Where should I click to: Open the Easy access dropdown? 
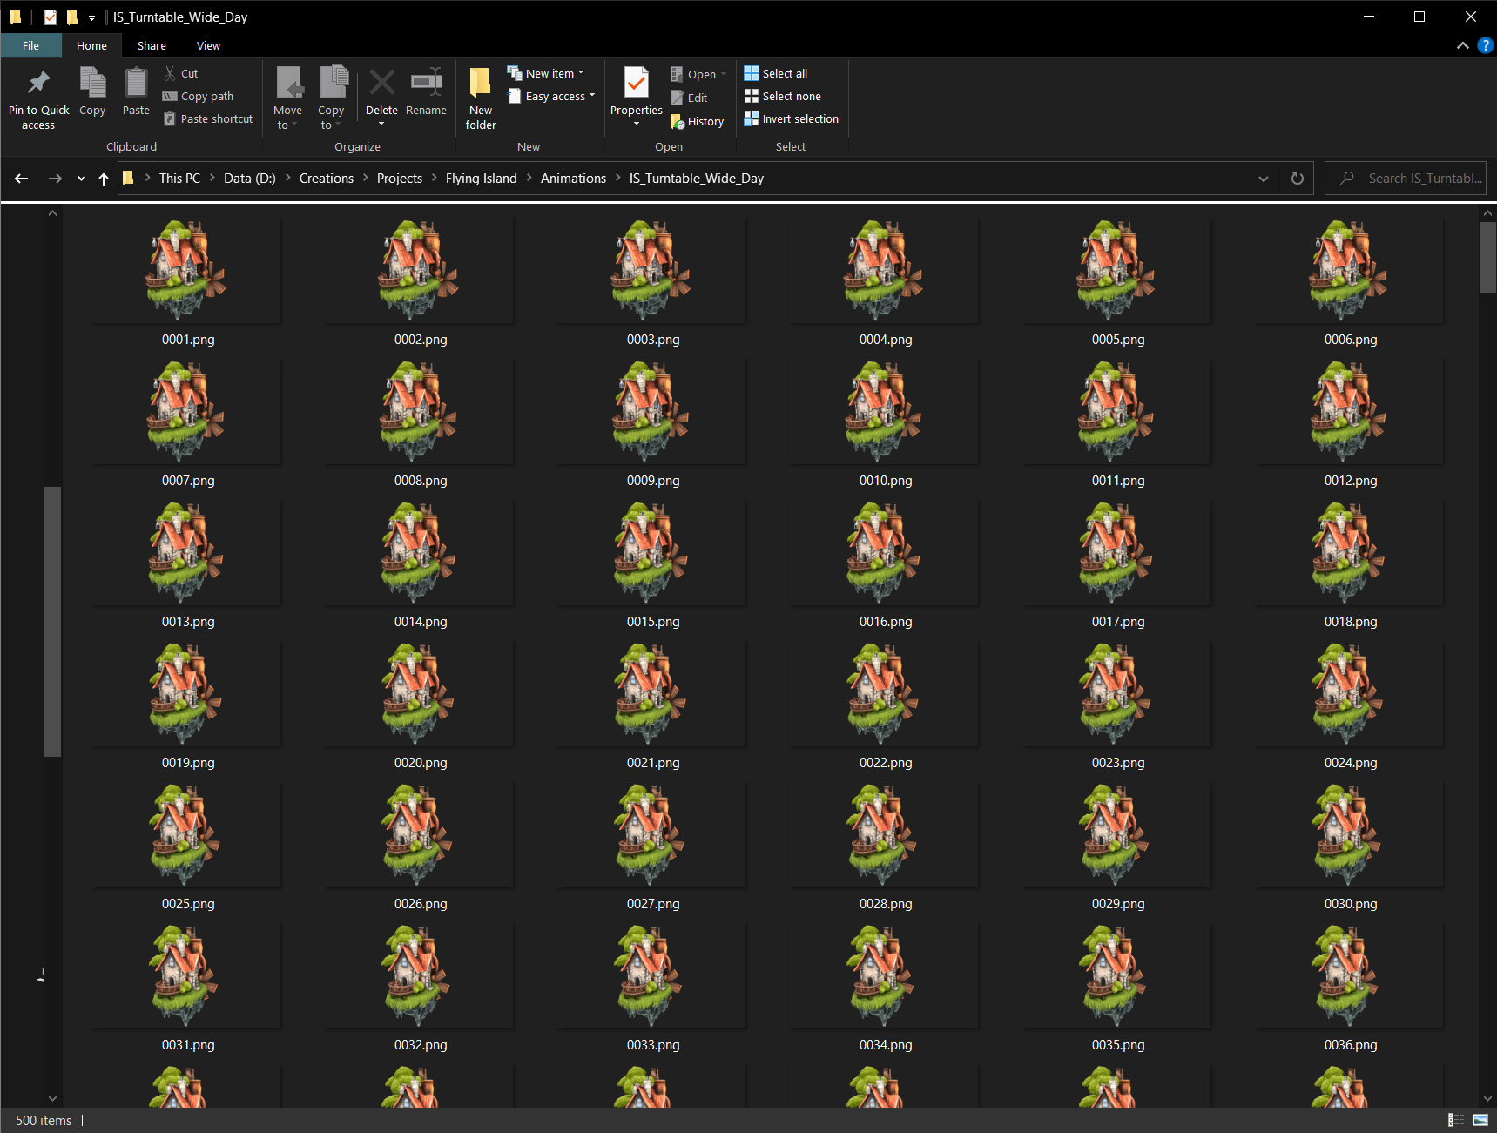click(554, 96)
